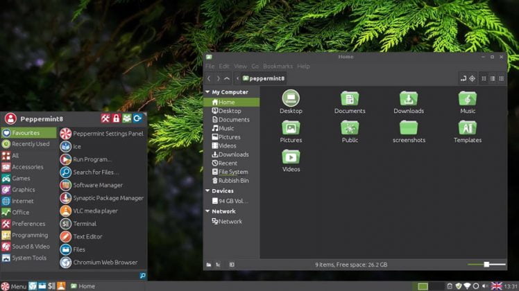The width and height of the screenshot is (519, 291).
Task: Click the Menu button on the panel
Action: click(x=14, y=286)
